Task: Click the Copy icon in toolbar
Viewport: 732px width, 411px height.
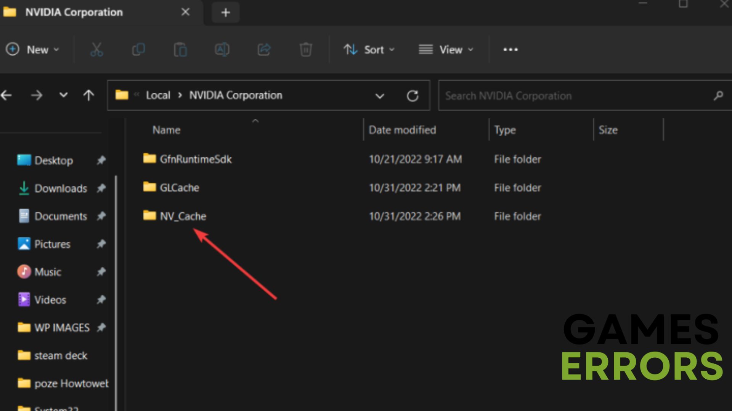Action: tap(138, 49)
